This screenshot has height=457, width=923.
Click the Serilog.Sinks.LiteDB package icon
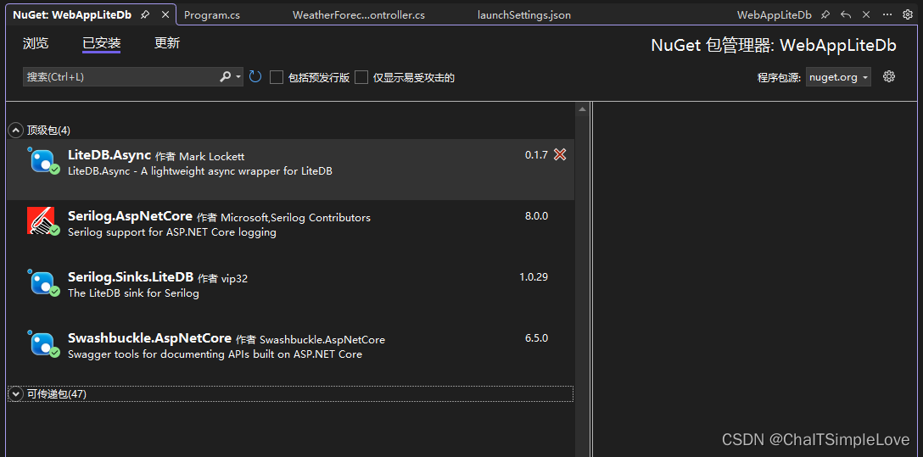coord(43,282)
